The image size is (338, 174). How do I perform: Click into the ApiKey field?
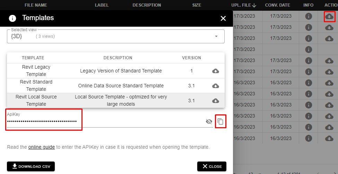[x=104, y=121]
